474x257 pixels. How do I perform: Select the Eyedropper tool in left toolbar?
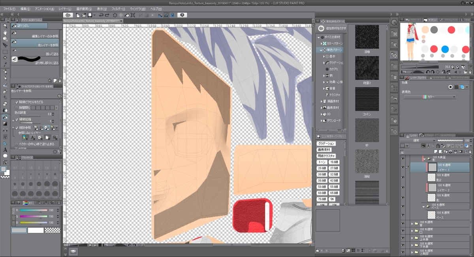tap(5, 64)
